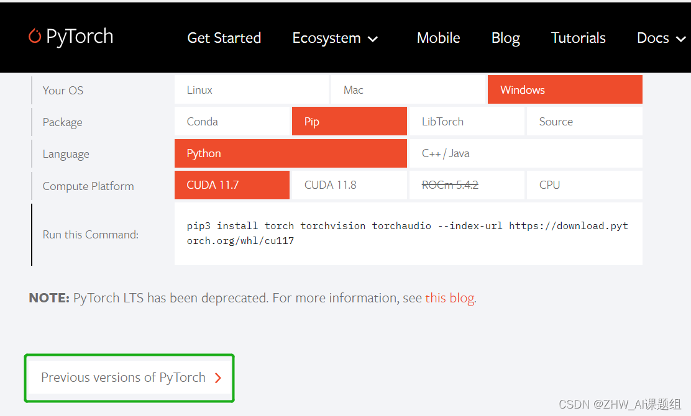Pick the ROCm 5.4.2 compute platform
Screen dimensions: 691x416
click(467, 185)
